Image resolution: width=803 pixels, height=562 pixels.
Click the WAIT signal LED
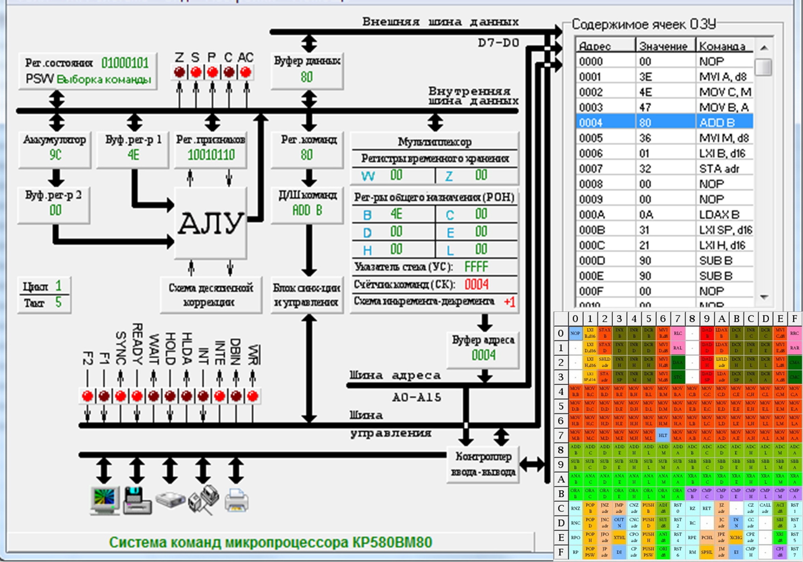(154, 396)
